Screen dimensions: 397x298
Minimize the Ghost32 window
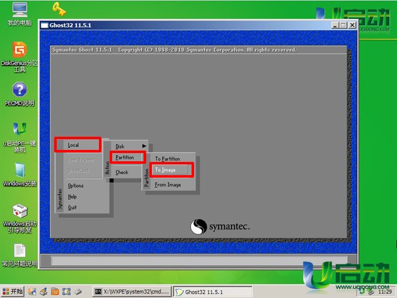(335, 25)
